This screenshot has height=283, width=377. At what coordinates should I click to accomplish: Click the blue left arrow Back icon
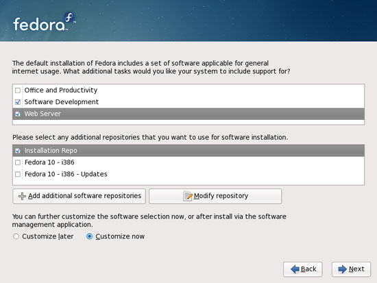(295, 269)
